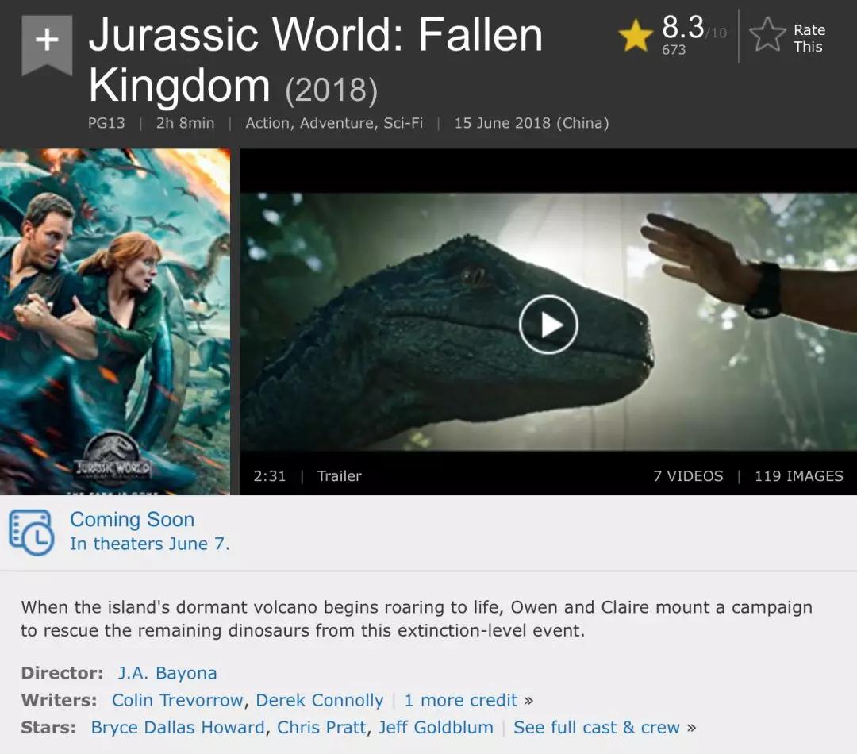The image size is (857, 754).
Task: Click the Rate This label
Action: tap(809, 38)
